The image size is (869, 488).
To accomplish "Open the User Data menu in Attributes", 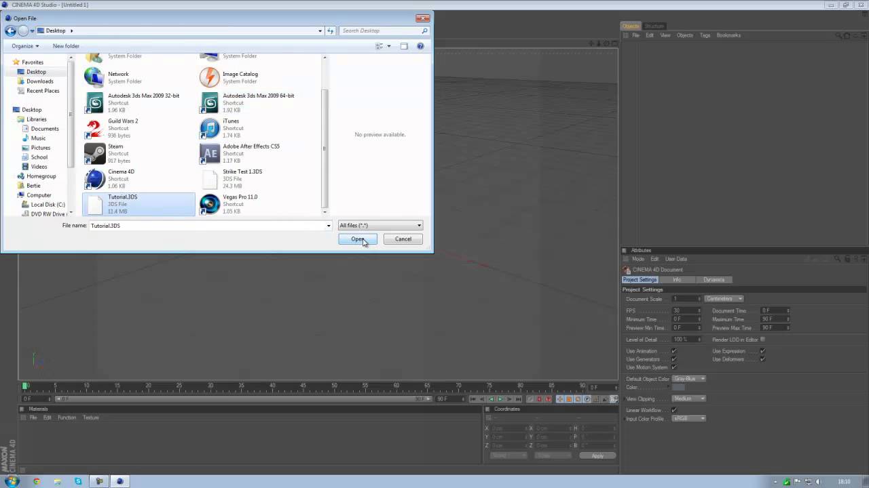I will 676,259.
